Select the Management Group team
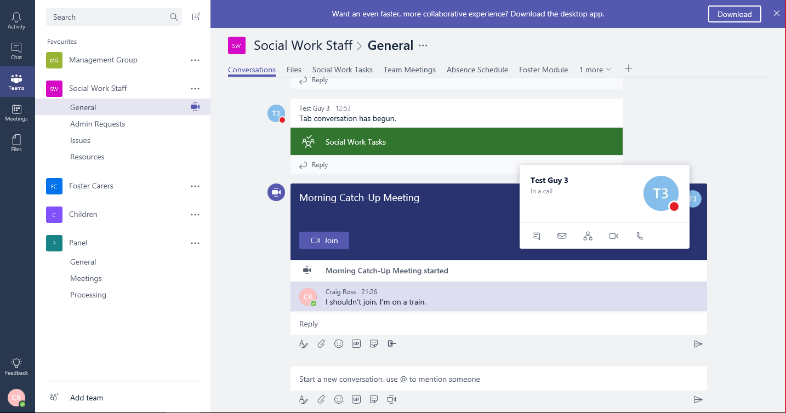 103,60
